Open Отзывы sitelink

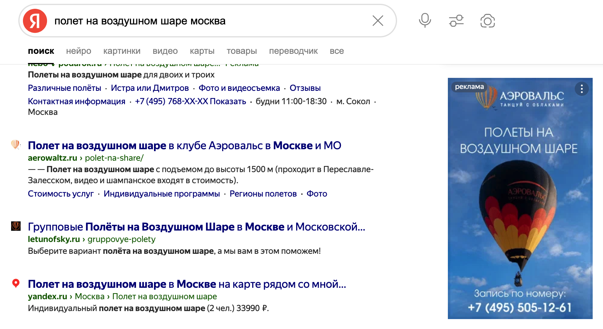click(305, 88)
